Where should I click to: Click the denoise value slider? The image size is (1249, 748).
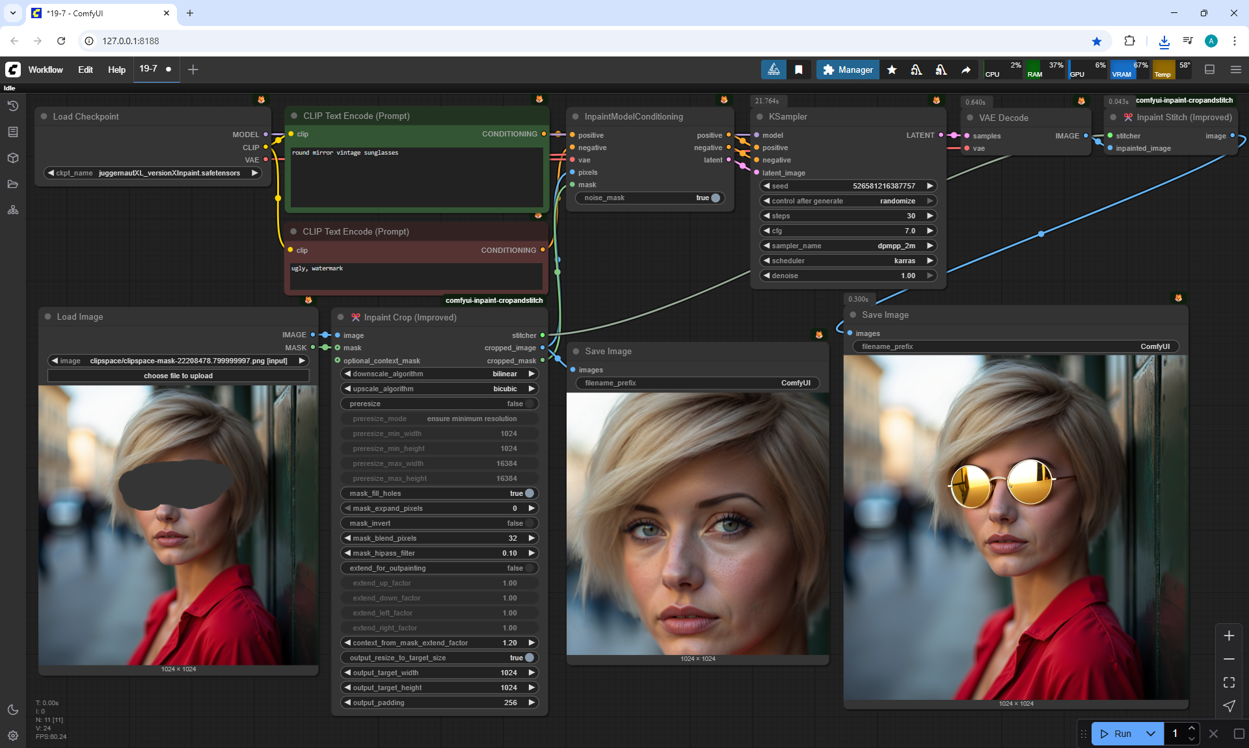(x=848, y=276)
